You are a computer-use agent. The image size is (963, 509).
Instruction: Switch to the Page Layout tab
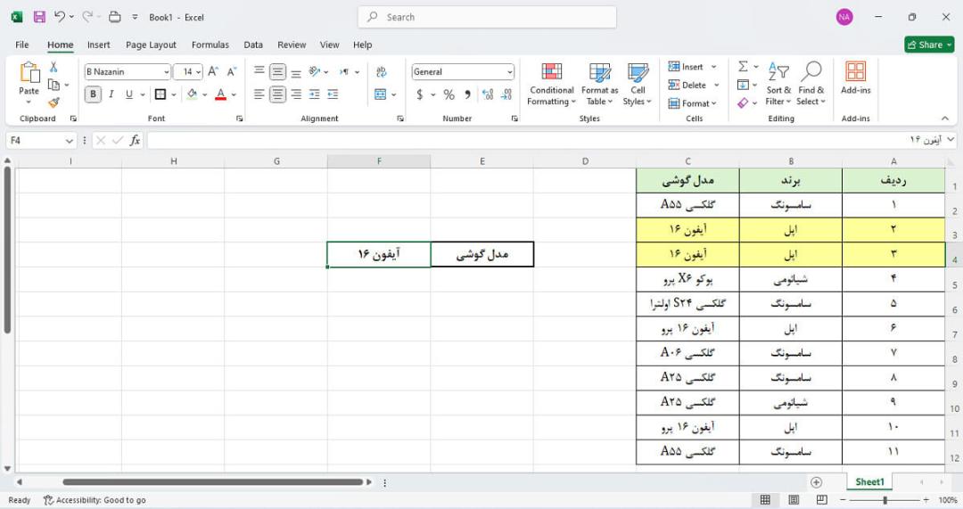(x=151, y=45)
